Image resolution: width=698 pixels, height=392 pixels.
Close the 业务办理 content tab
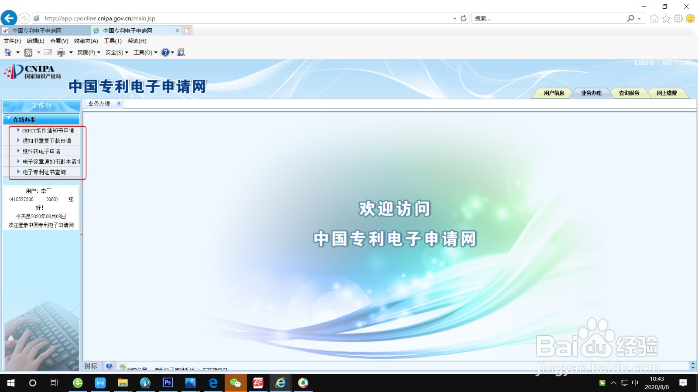pyautogui.click(x=119, y=104)
